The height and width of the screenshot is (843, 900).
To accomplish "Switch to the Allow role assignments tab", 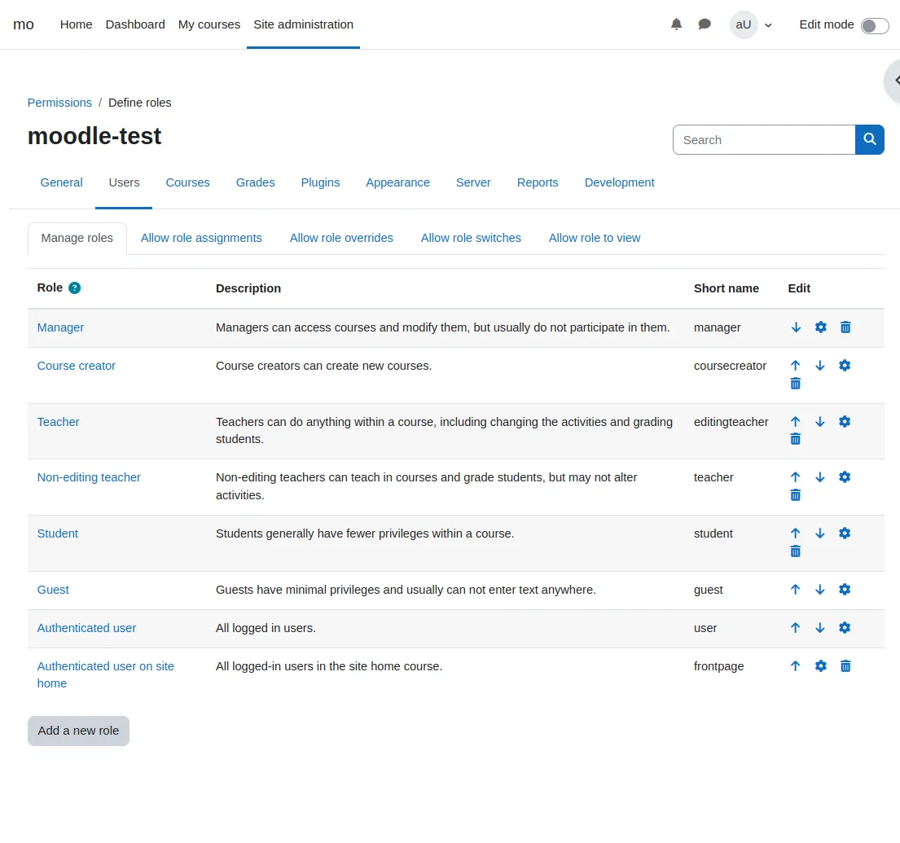I will tap(201, 238).
